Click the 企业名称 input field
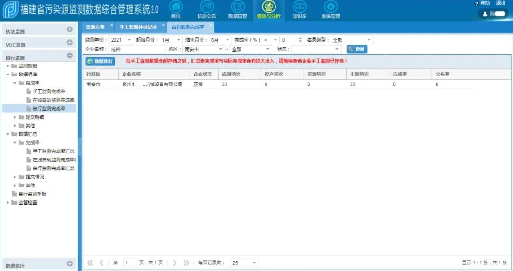Screen dimensions: 513x271 [x=137, y=49]
